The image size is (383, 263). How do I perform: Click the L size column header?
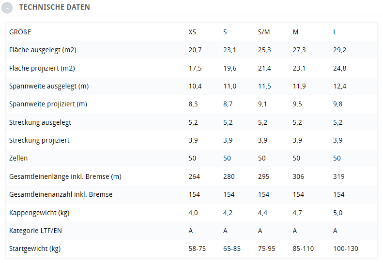pos(335,32)
